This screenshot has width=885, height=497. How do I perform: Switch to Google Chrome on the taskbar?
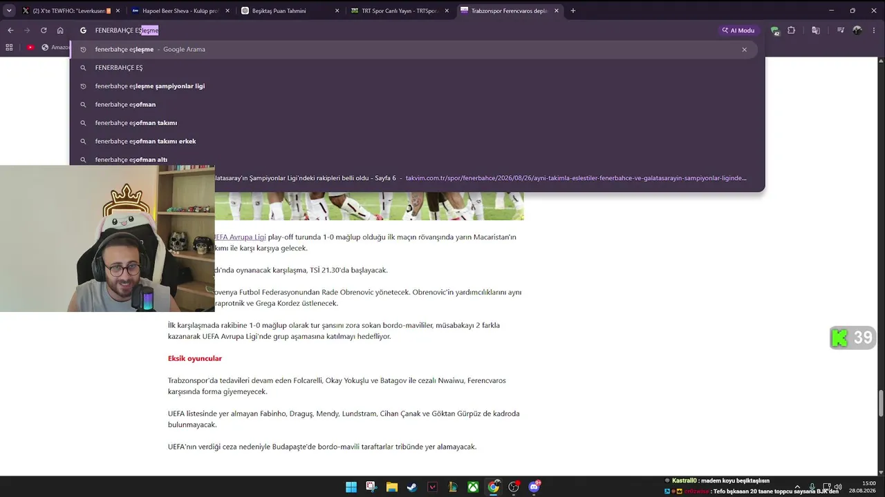[493, 487]
